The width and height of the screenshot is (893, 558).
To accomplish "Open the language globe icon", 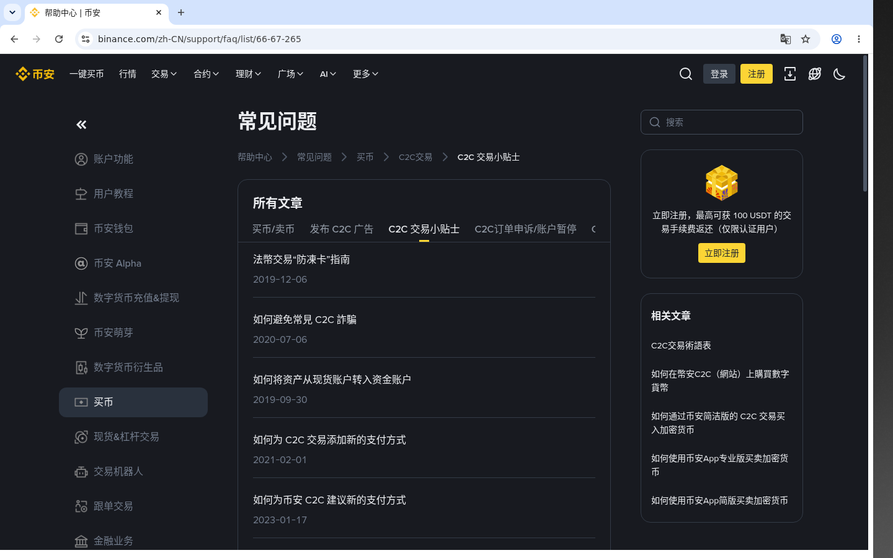I will 815,74.
